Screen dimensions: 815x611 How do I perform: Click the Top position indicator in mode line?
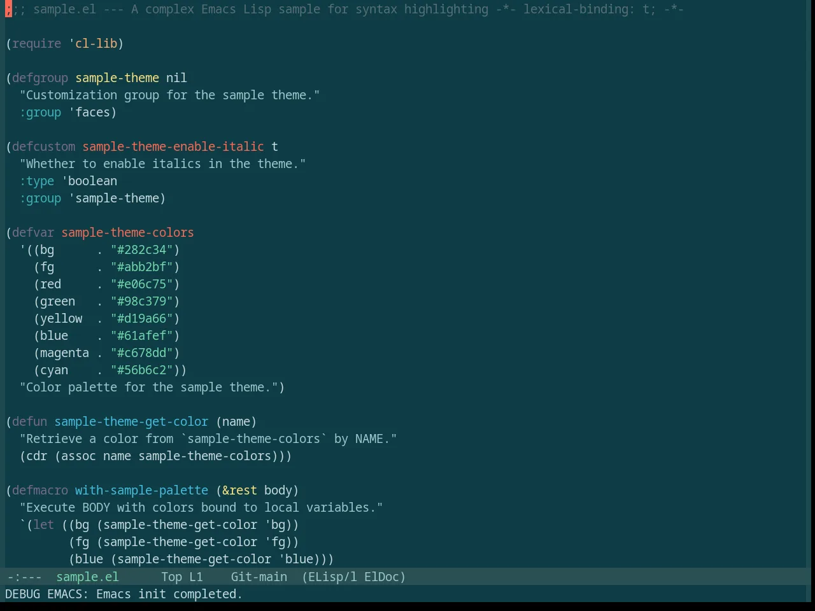coord(171,577)
